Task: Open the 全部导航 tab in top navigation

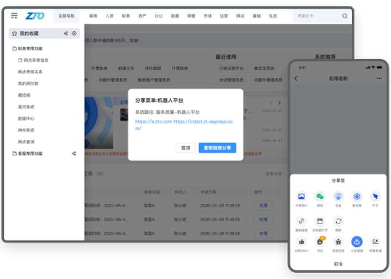Action: coord(66,16)
